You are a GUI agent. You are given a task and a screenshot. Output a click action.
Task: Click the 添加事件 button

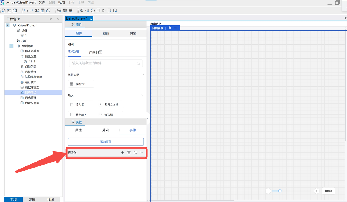[106, 142]
